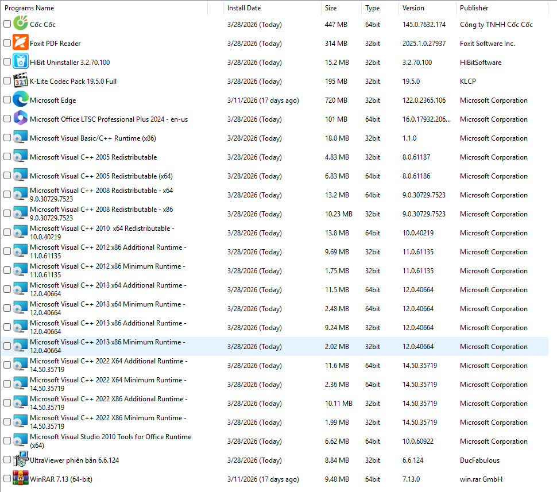Check the box next to Cốc Cốc
This screenshot has width=557, height=492.
7,24
